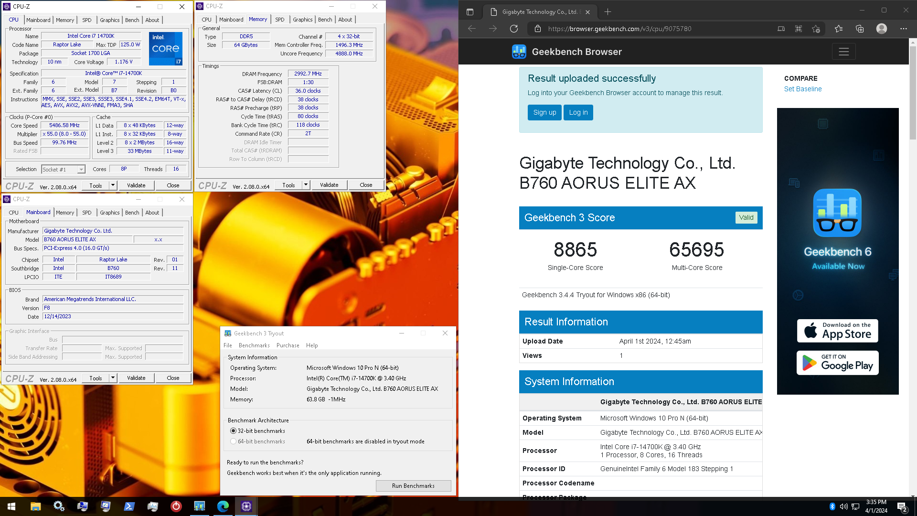Refresh the Geekbench result page

pyautogui.click(x=514, y=29)
